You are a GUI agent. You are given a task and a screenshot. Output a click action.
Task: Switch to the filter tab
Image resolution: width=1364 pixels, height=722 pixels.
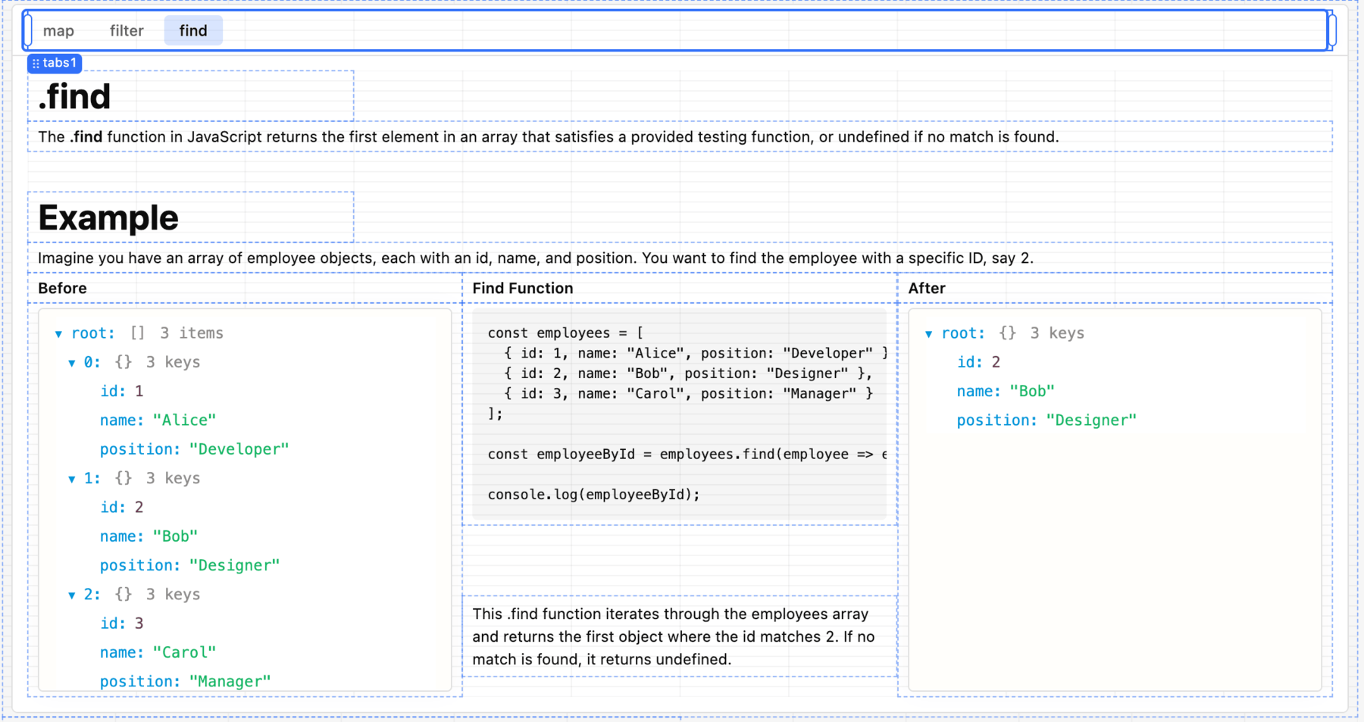pos(127,31)
